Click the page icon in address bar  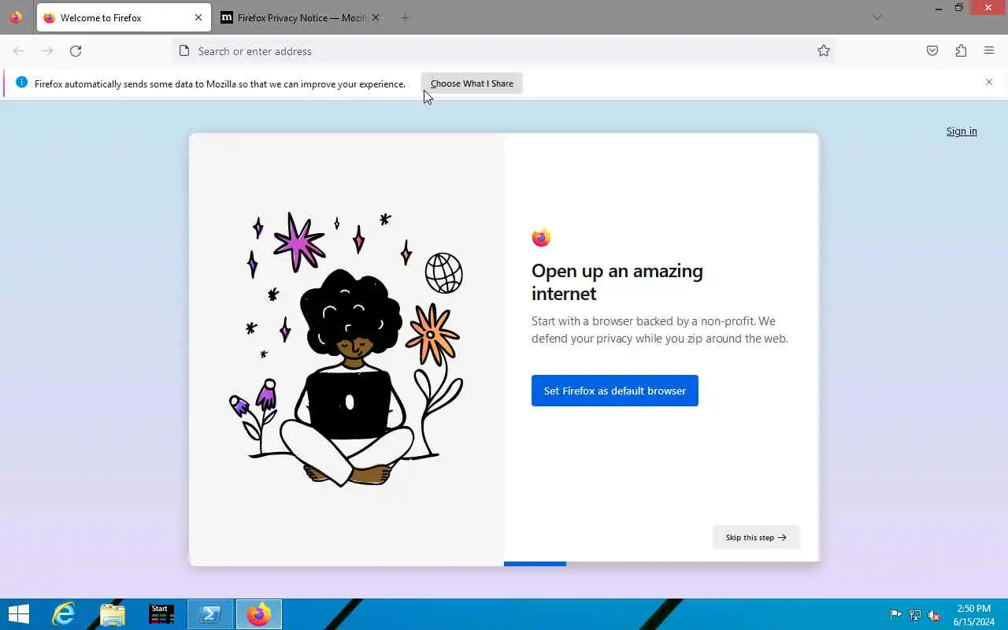[x=184, y=51]
